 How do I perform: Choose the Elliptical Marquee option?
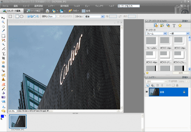pyautogui.click(x=21, y=16)
